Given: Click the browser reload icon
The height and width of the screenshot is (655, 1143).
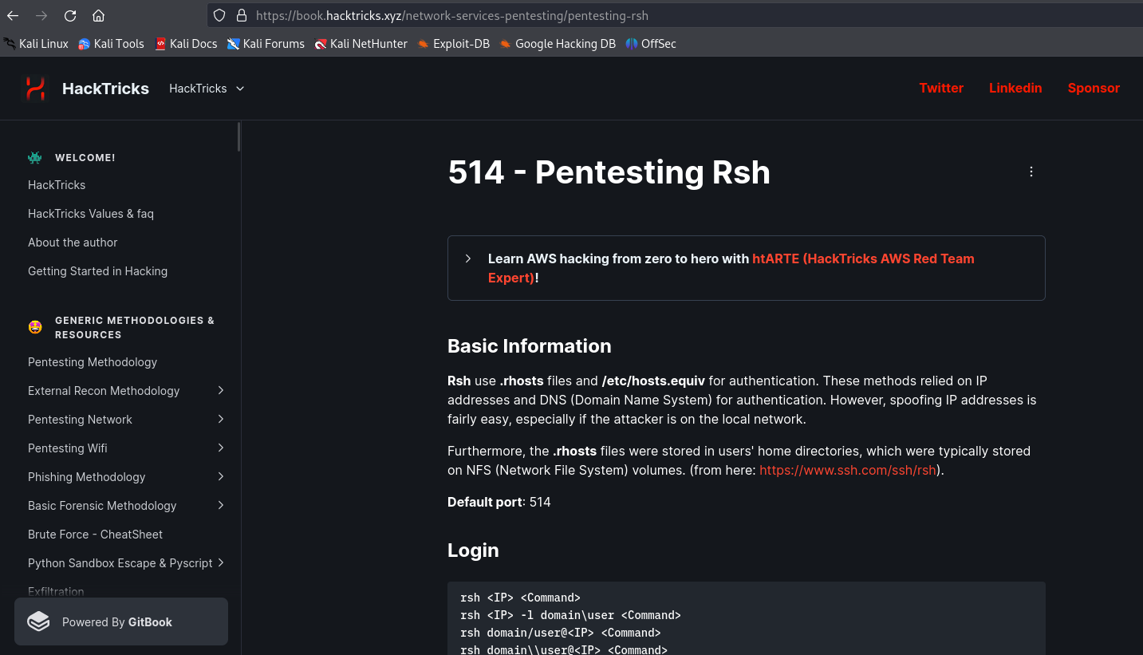Looking at the screenshot, I should click(x=70, y=15).
